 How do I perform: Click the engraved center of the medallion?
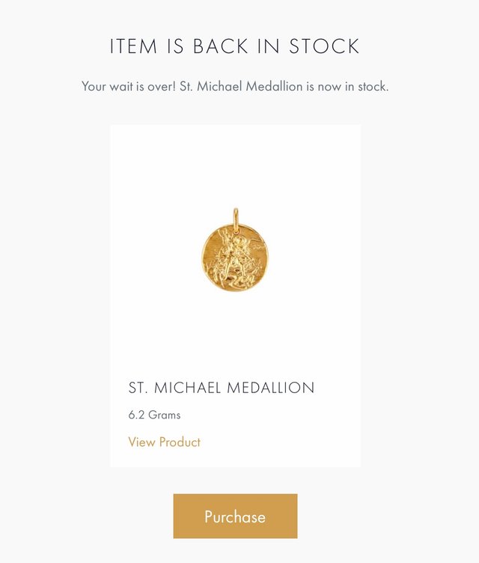point(234,258)
